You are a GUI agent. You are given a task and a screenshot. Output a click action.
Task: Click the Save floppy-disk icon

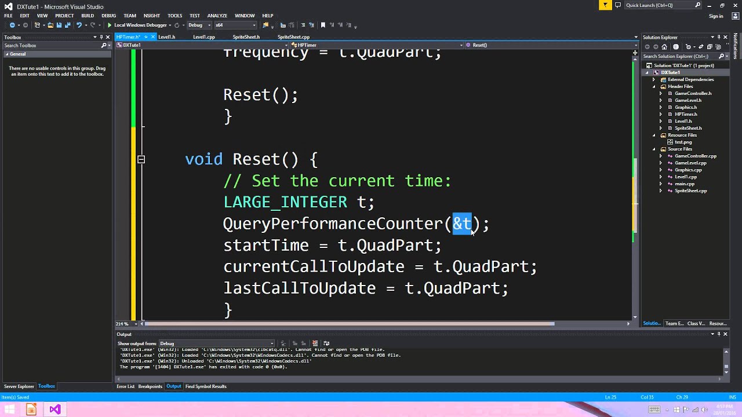[x=59, y=25]
